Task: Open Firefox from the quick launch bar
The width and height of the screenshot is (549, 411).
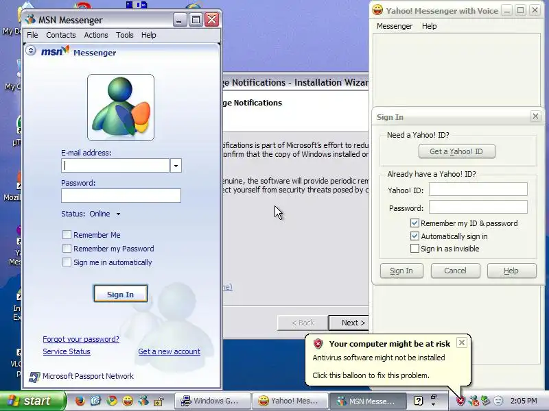Action: 80,401
